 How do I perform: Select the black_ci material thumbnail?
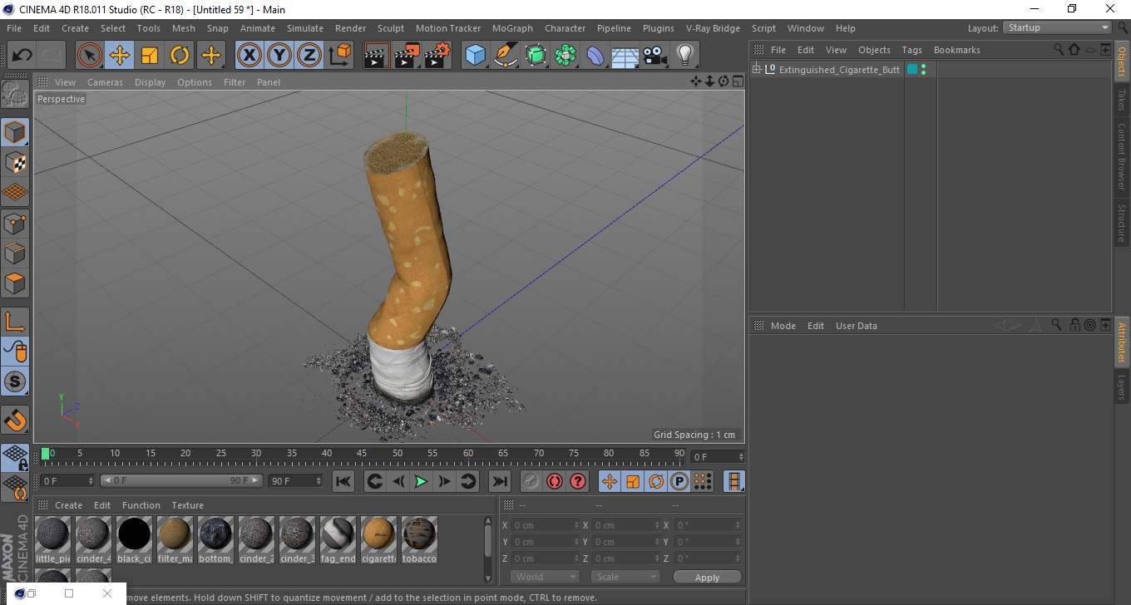pyautogui.click(x=134, y=539)
